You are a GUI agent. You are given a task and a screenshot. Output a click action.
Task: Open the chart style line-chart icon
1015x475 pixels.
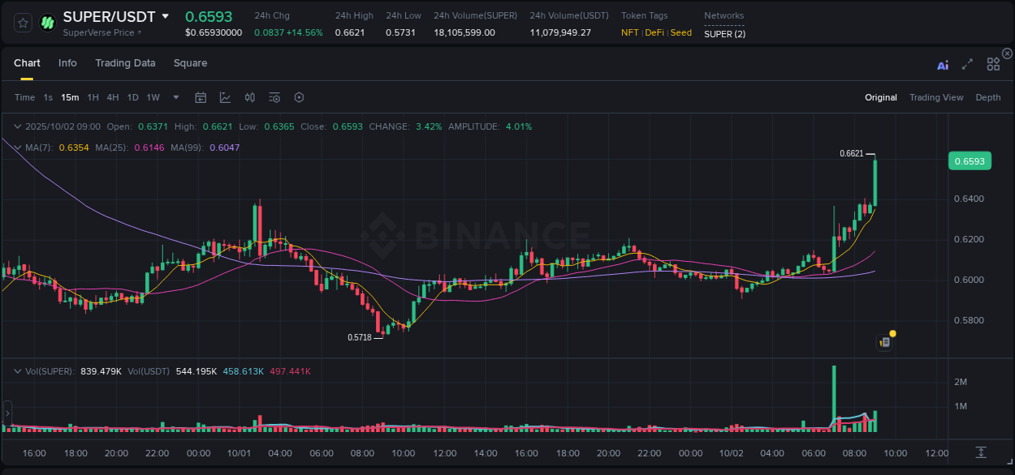pos(225,97)
